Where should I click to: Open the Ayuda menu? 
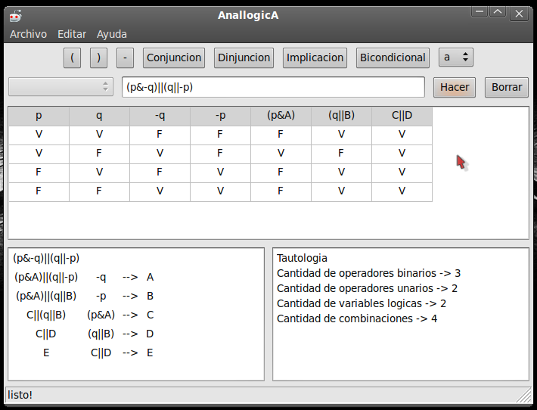pos(112,34)
